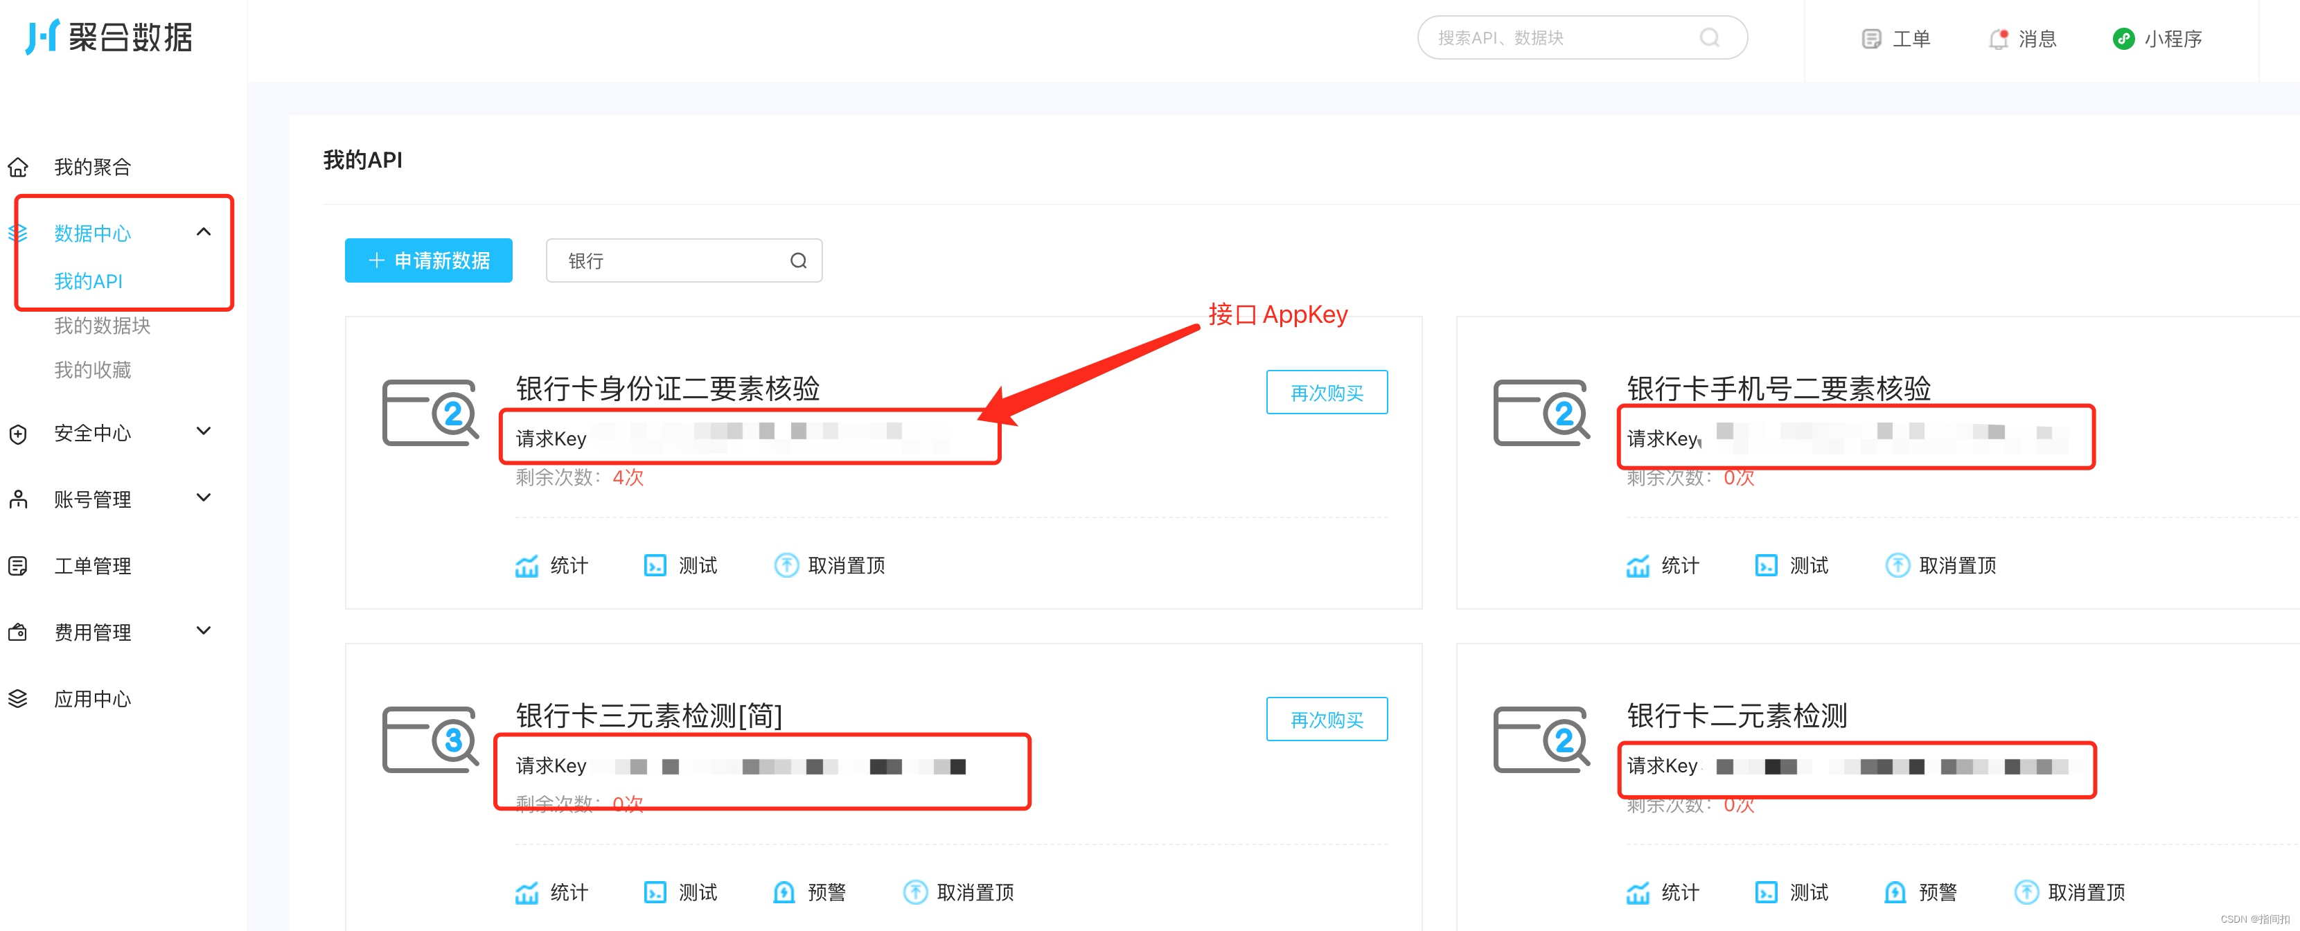Open the 银行卡三元素检测[简] title
2300x931 pixels.
pyautogui.click(x=649, y=715)
